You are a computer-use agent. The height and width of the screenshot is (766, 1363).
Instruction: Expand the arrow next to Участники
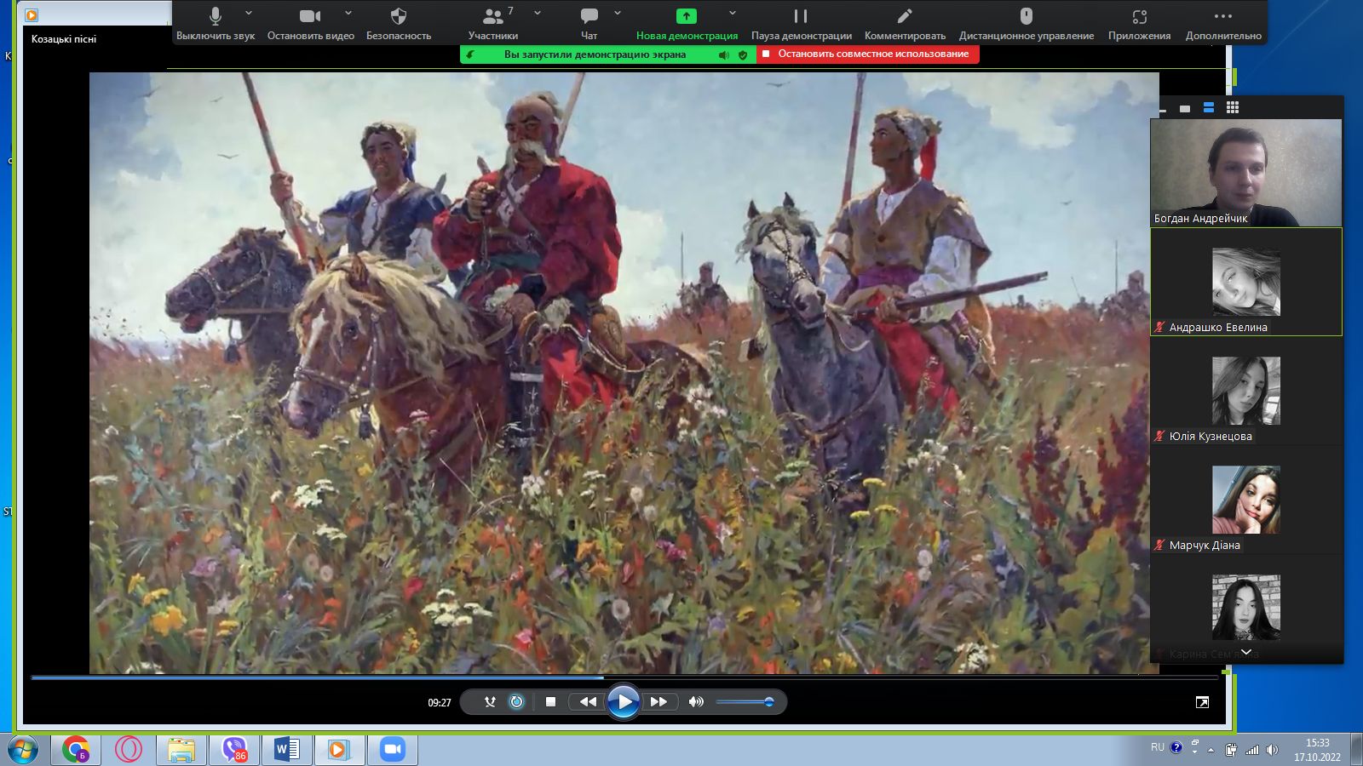coord(538,13)
